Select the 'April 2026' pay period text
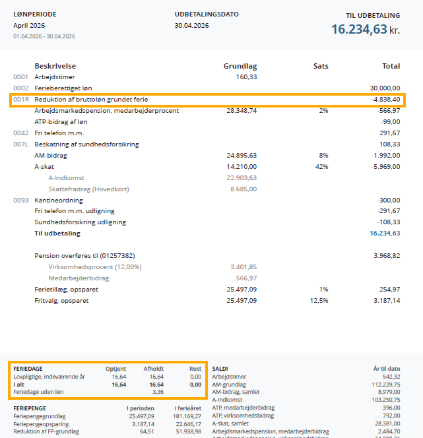The image size is (423, 438). [x=30, y=26]
